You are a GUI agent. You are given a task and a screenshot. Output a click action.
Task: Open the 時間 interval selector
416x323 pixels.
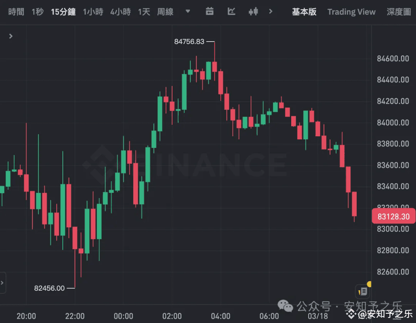(x=16, y=12)
